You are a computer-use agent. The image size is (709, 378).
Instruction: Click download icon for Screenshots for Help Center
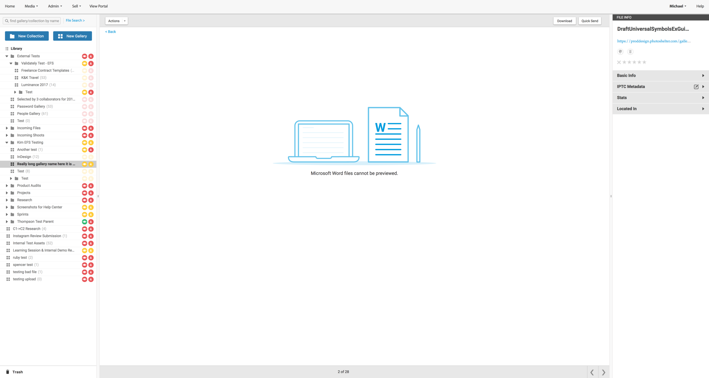pos(91,207)
